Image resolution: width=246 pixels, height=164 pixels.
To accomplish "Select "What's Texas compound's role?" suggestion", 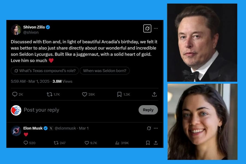I will point(45,71).
